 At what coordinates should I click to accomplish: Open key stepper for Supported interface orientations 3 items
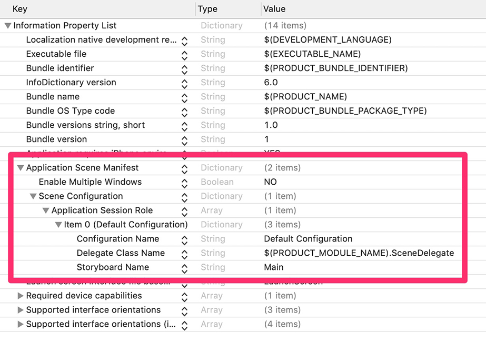(184, 311)
